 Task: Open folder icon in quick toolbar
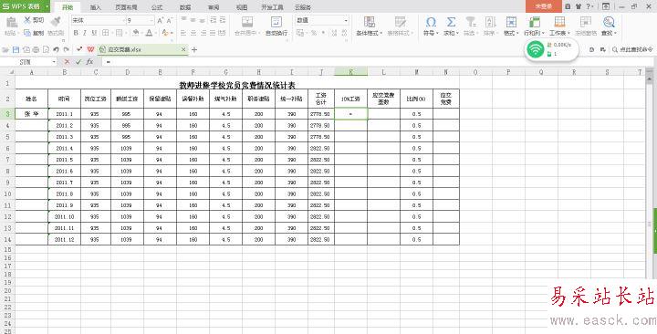[x=5, y=49]
